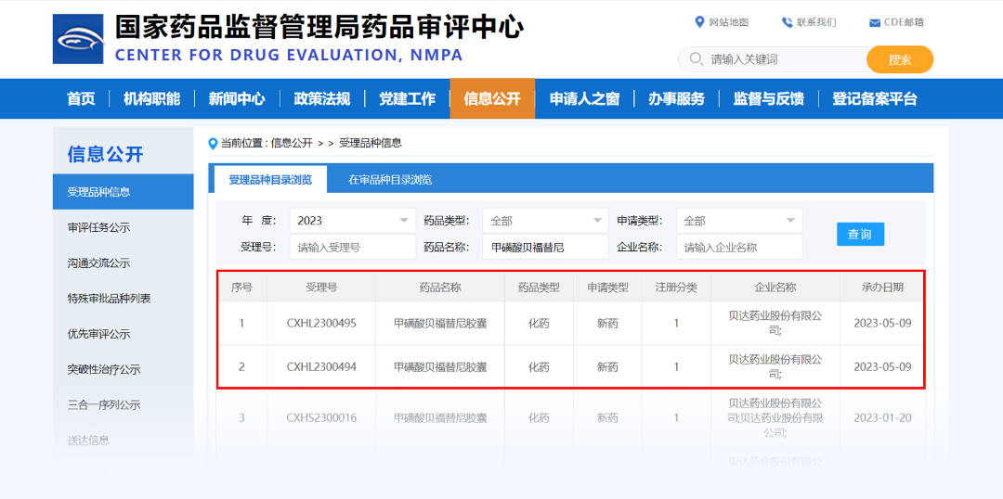Open 政策法规 in the navigation bar
Image resolution: width=1003 pixels, height=499 pixels.
(x=321, y=99)
